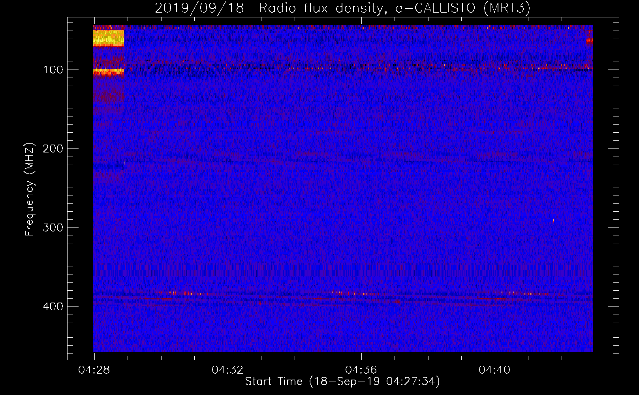Click the '04:28' time tick label
Image resolution: width=639 pixels, height=395 pixels.
point(94,370)
